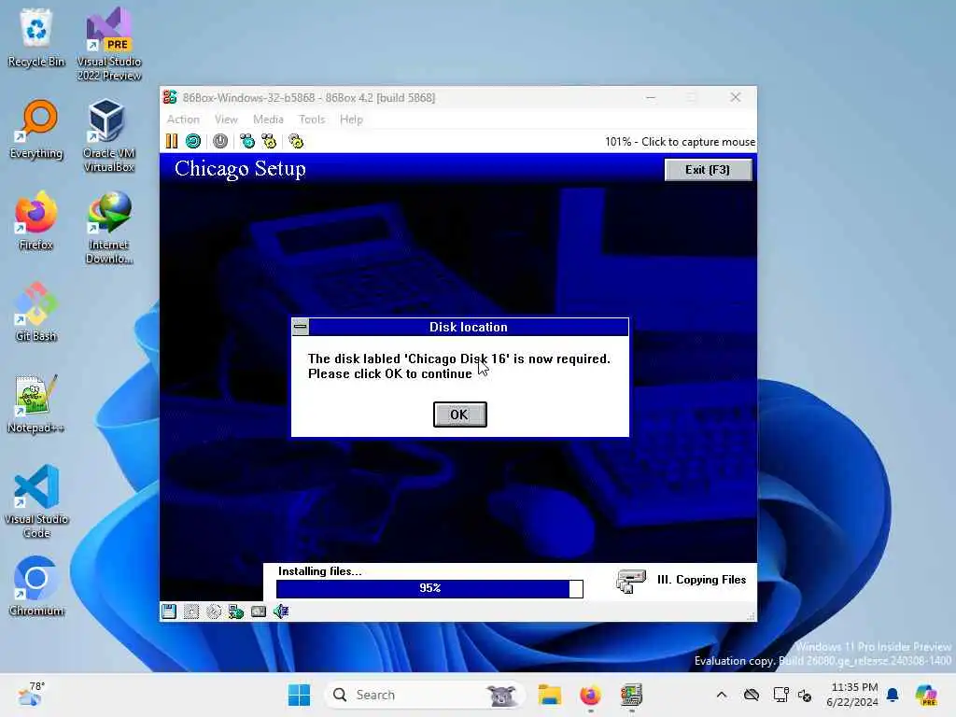Open the 86Box Media menu
Viewport: 956px width, 717px height.
(268, 119)
